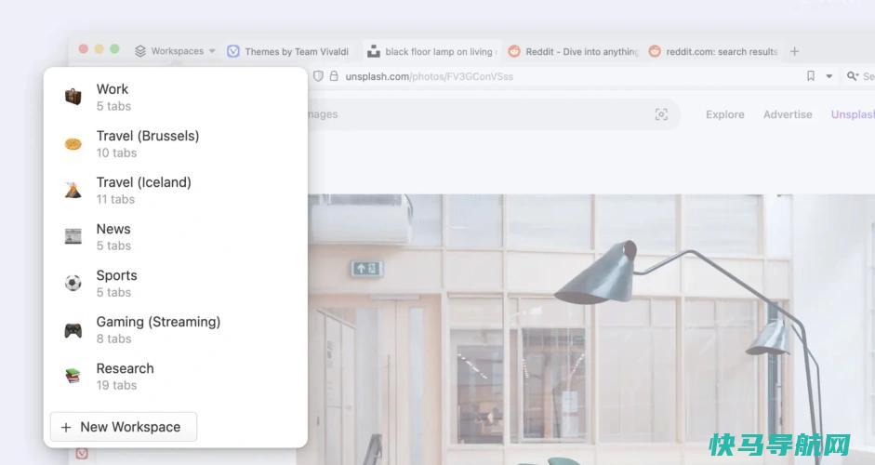Open a new tab with plus button

point(795,51)
